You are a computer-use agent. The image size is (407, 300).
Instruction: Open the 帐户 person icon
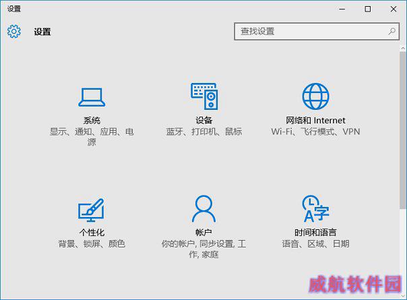(204, 209)
